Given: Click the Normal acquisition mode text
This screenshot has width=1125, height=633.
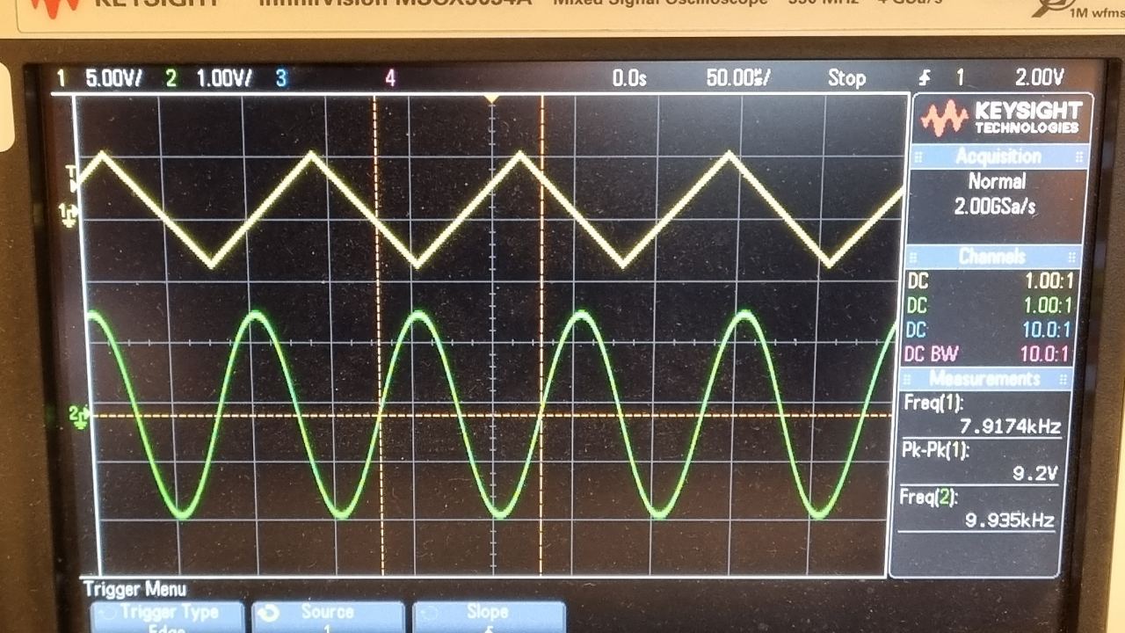Looking at the screenshot, I should pos(997,181).
